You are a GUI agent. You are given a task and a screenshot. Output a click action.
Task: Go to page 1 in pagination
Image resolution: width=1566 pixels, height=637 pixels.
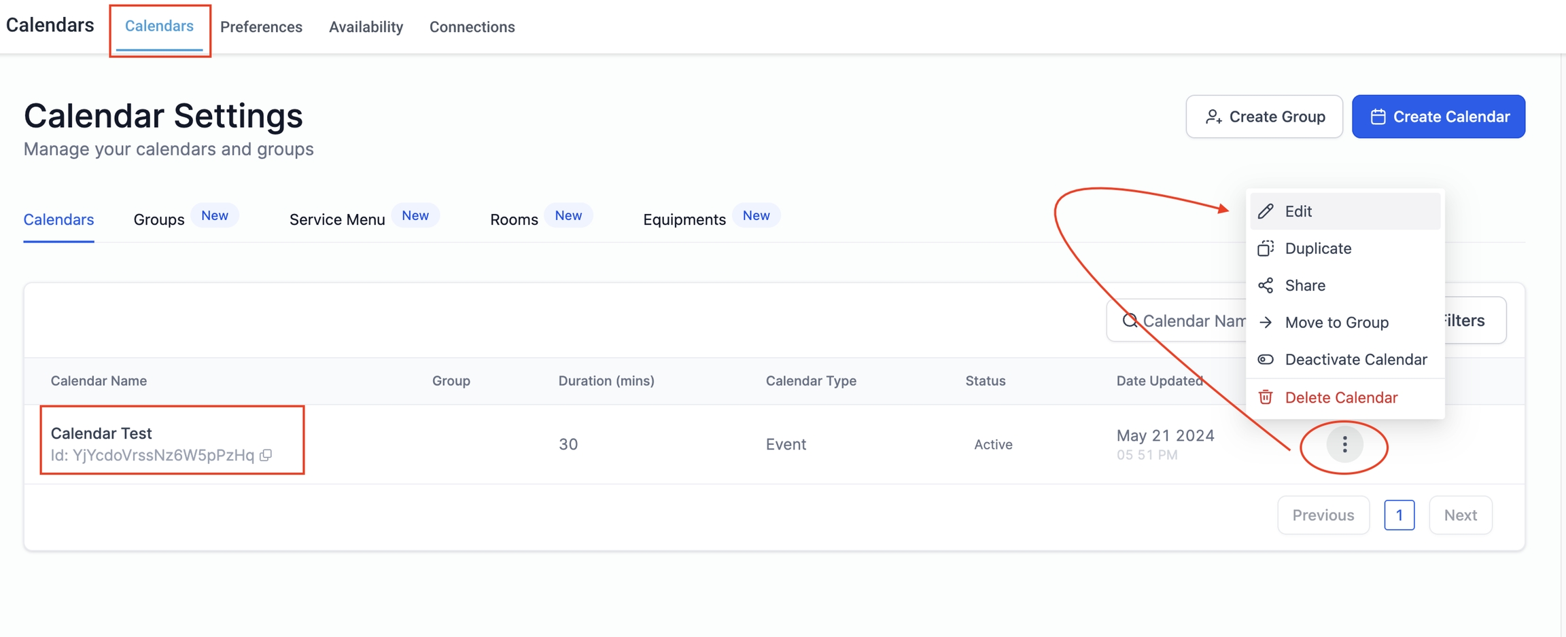(x=1399, y=515)
